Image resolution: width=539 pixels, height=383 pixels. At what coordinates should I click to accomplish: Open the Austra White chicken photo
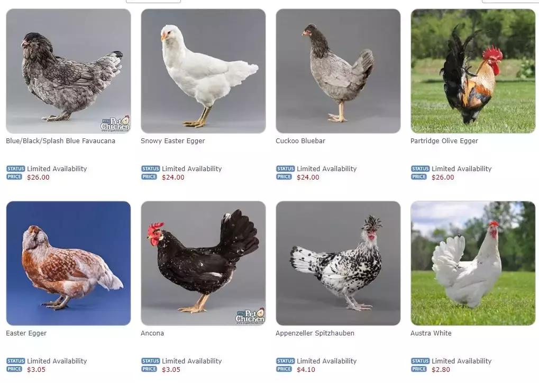(473, 263)
